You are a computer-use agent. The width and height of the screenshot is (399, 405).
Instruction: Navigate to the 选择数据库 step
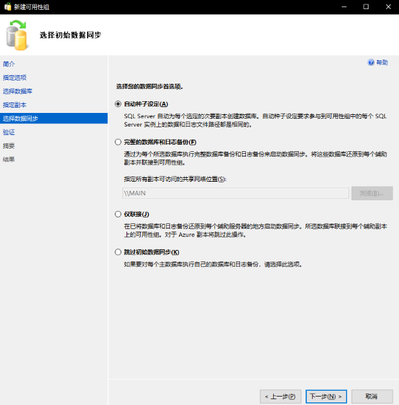coord(17,91)
